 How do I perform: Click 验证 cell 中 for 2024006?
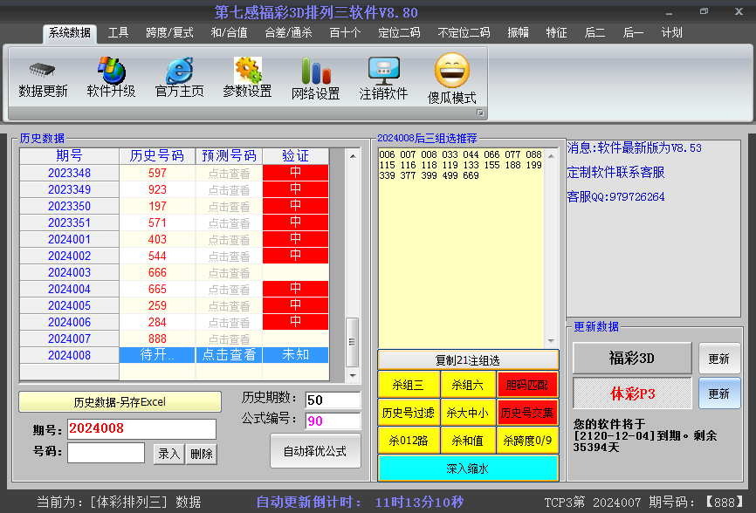[296, 322]
